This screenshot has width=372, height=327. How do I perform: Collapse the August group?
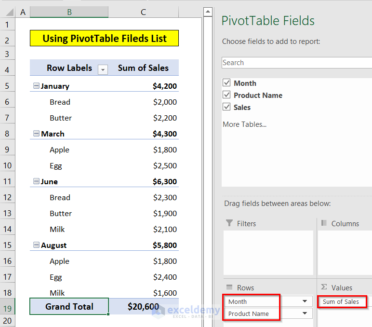[36, 245]
